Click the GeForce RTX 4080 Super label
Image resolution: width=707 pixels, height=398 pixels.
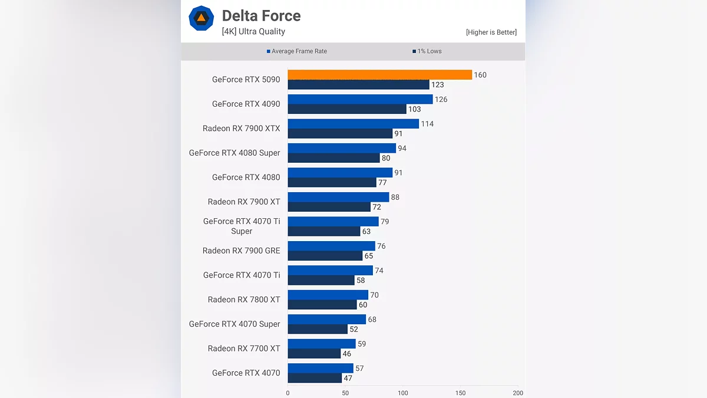pos(234,153)
